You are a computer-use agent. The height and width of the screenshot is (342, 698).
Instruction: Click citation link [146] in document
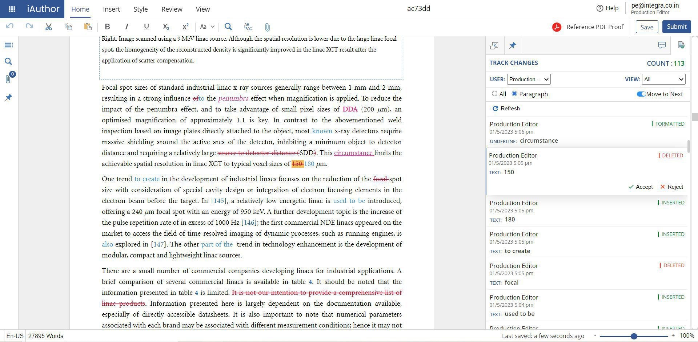[x=249, y=223]
